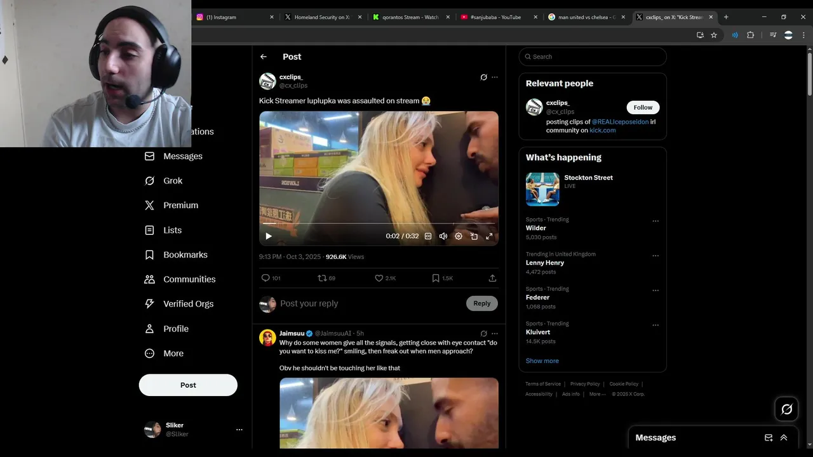Expand the Messages drawer

pos(784,437)
